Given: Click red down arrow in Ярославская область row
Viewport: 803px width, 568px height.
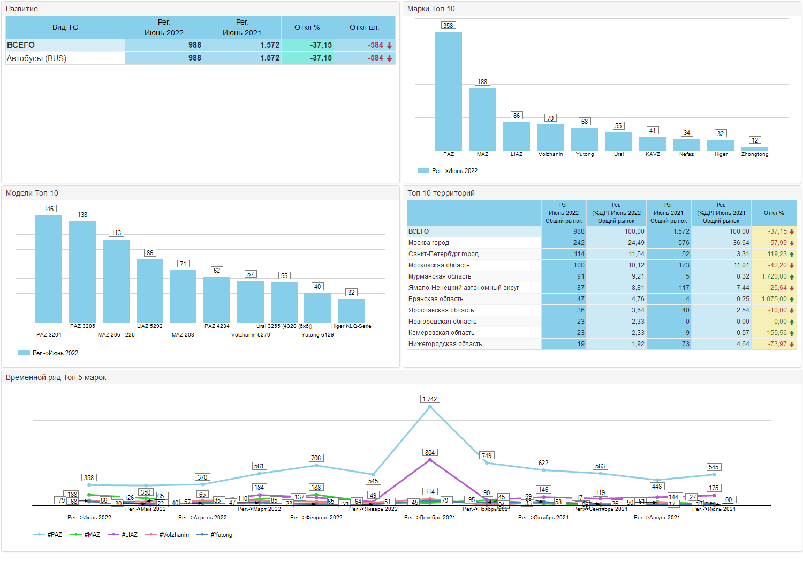Looking at the screenshot, I should coord(792,311).
